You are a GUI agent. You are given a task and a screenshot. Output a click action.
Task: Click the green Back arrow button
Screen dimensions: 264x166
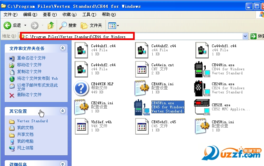[7, 25]
